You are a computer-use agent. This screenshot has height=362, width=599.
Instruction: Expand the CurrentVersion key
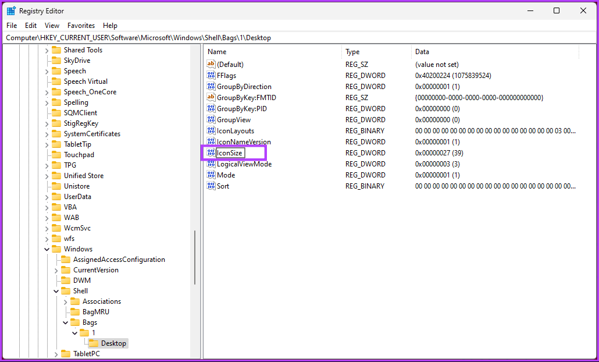[56, 270]
